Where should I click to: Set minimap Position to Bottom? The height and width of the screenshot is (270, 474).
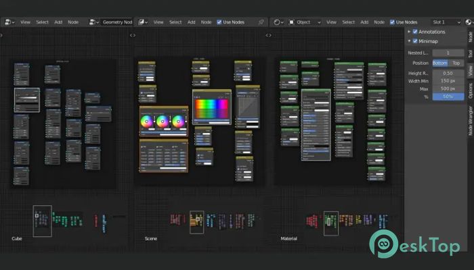pos(440,63)
